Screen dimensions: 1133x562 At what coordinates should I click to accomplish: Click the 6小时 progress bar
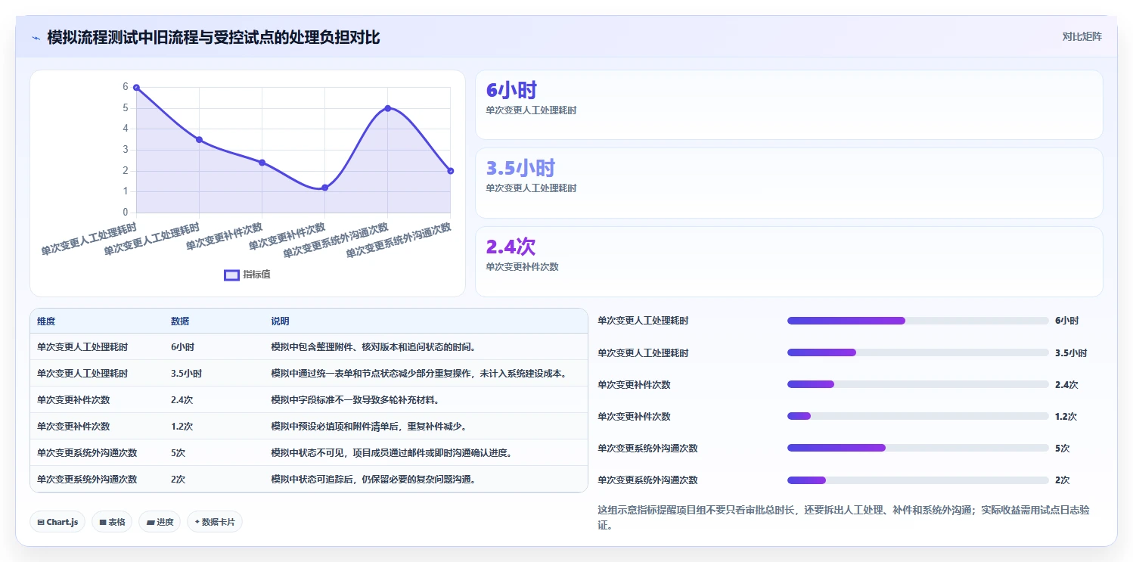[x=918, y=321]
